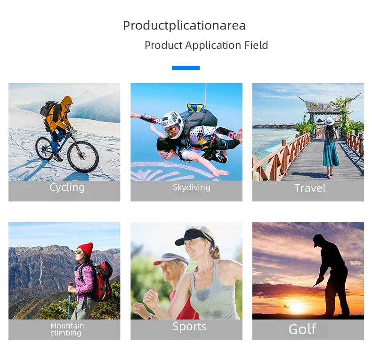The width and height of the screenshot is (372, 351).
Task: Open the Golf sunset silhouette image
Action: point(308,271)
